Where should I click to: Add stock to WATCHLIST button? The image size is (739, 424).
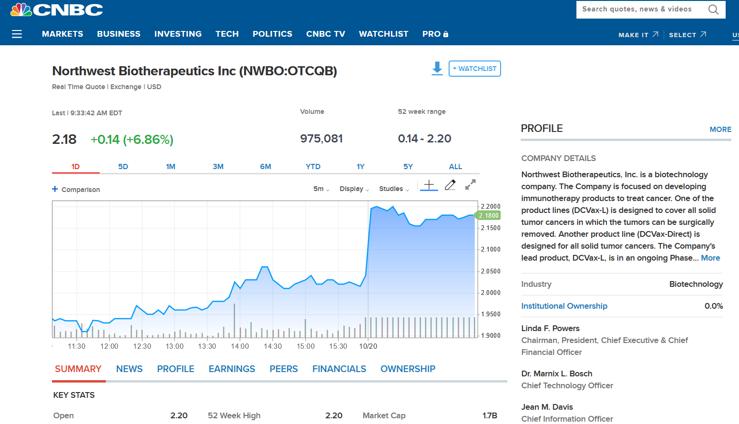(x=474, y=69)
